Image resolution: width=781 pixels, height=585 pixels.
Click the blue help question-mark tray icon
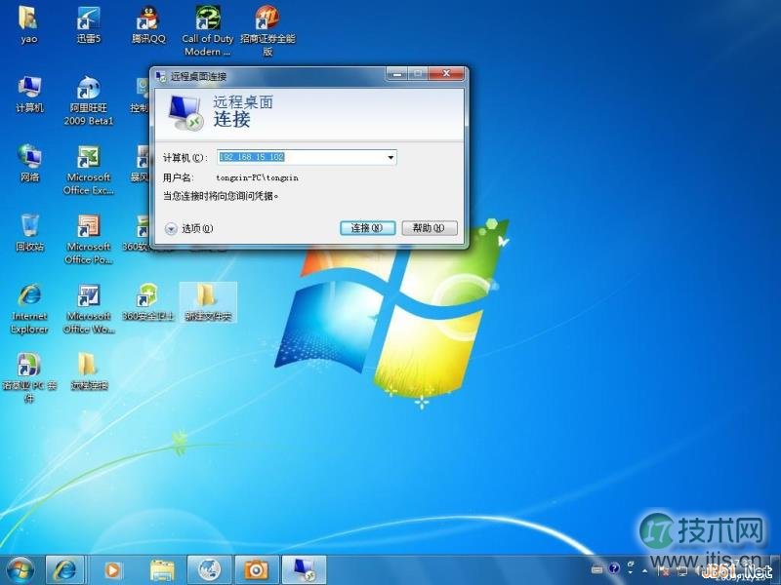point(614,568)
